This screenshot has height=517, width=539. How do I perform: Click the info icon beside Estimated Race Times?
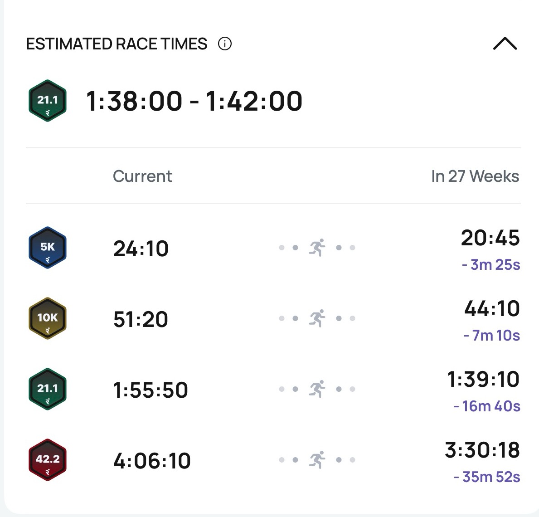coord(225,44)
